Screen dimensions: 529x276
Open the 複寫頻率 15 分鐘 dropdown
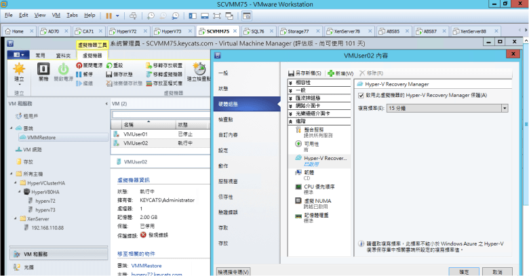click(x=505, y=107)
